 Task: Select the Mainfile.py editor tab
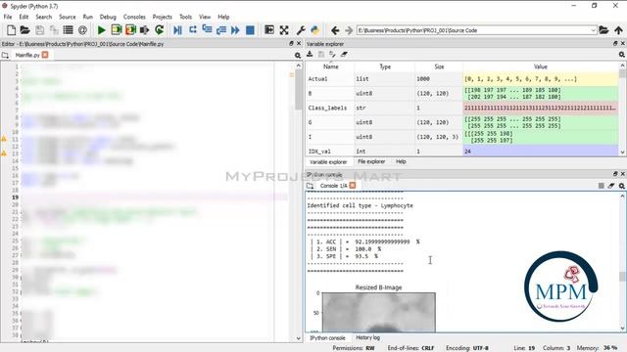click(x=27, y=55)
